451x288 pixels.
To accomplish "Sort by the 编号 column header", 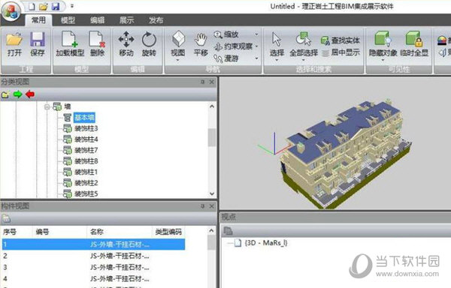I will (59, 232).
